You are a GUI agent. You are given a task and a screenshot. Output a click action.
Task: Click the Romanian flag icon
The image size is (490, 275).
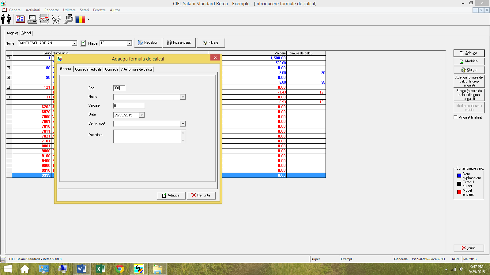80,19
